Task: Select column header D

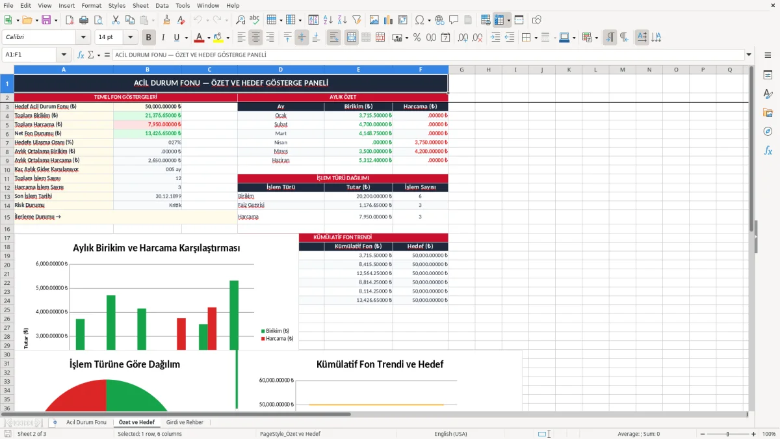Action: tap(281, 70)
